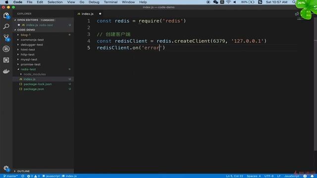The width and height of the screenshot is (317, 178).
Task: Open the Manage gear menu
Action: click(6, 168)
